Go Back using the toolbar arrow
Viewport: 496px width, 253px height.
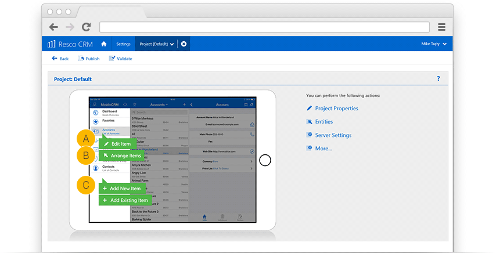point(60,59)
